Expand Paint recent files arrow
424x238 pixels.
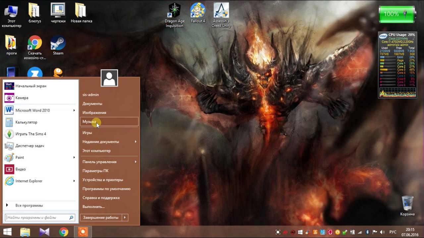pyautogui.click(x=74, y=157)
